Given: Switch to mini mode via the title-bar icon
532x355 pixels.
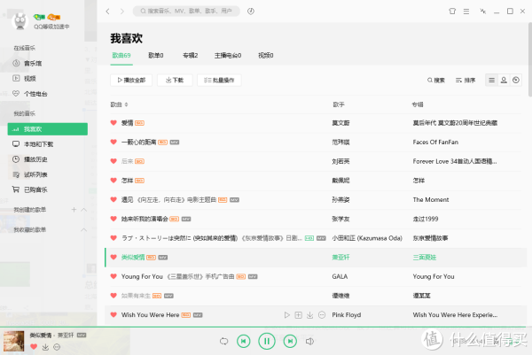Looking at the screenshot, I should [483, 12].
